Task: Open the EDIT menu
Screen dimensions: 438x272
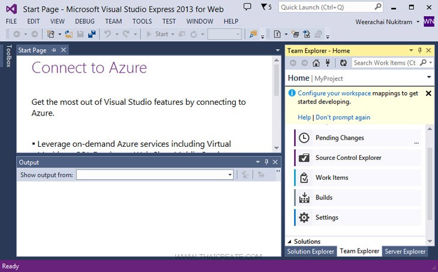Action: click(33, 21)
